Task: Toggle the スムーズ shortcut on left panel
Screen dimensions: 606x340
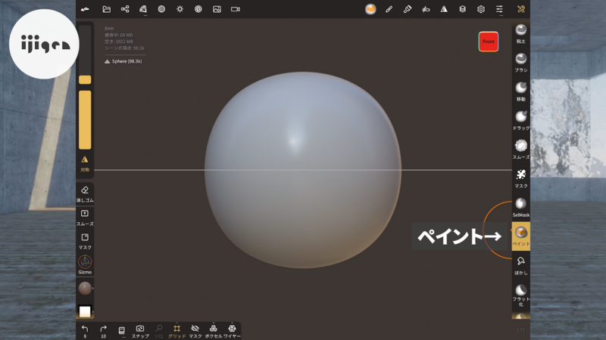Action: pyautogui.click(x=85, y=218)
